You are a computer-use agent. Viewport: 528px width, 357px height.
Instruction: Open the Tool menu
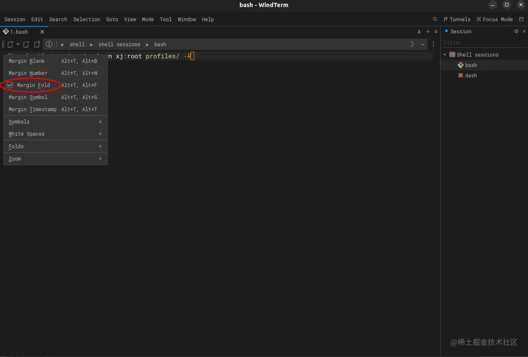click(166, 19)
